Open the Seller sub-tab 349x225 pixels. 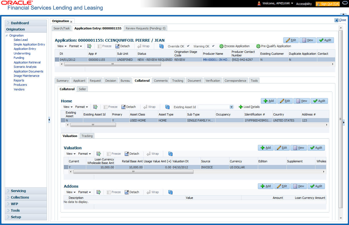click(82, 89)
